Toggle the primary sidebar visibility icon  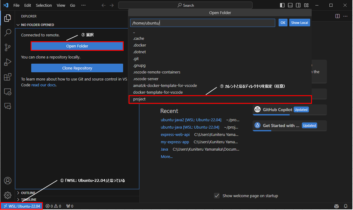[x=282, y=5]
